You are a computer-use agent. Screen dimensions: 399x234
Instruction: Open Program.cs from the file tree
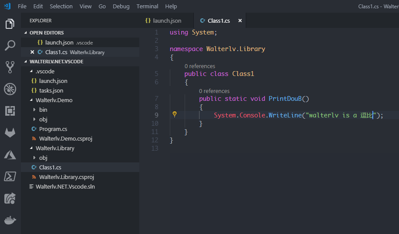pyautogui.click(x=53, y=129)
